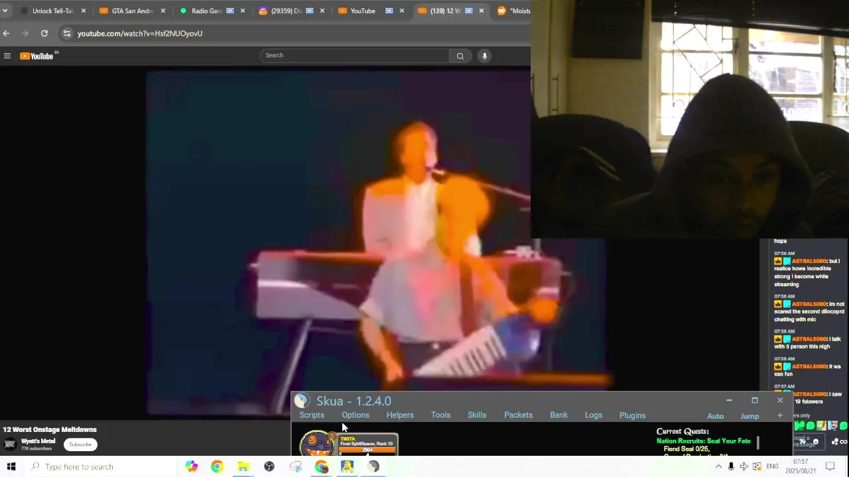Open the Scripts menu in Skua
849x477 pixels.
tap(312, 415)
